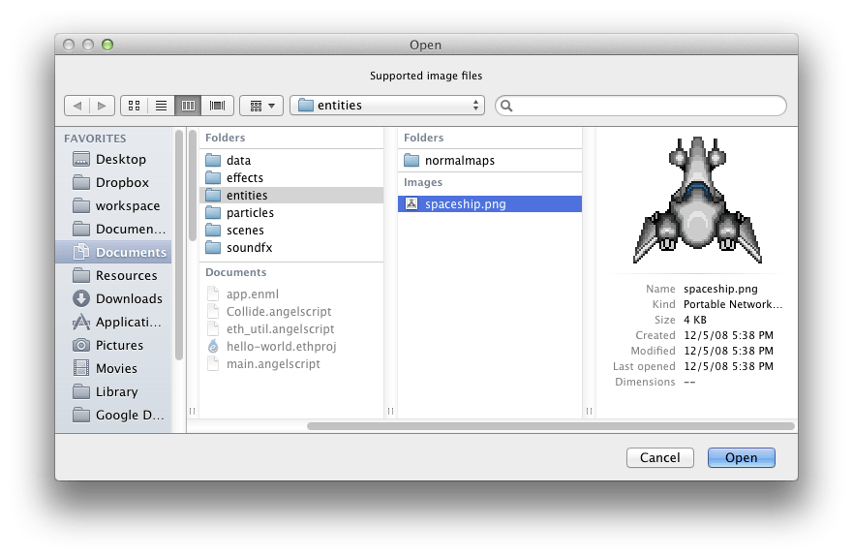Go to Downloads in sidebar
The height and width of the screenshot is (557, 853).
[x=128, y=298]
